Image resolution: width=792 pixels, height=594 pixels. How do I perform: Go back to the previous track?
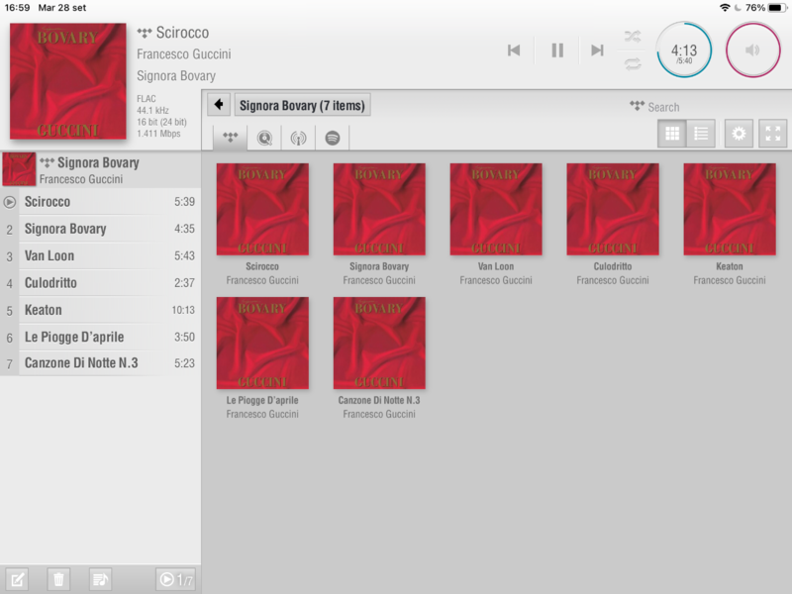[514, 50]
